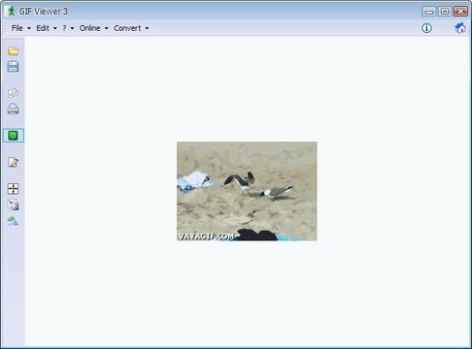Click the green arrow flip/rotate icon
The height and width of the screenshot is (349, 472).
click(x=14, y=220)
